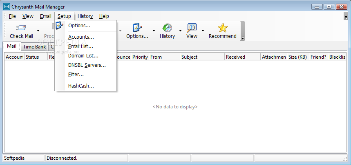This screenshot has height=165, width=351.
Task: Switch to the Mail tab
Action: coord(11,46)
